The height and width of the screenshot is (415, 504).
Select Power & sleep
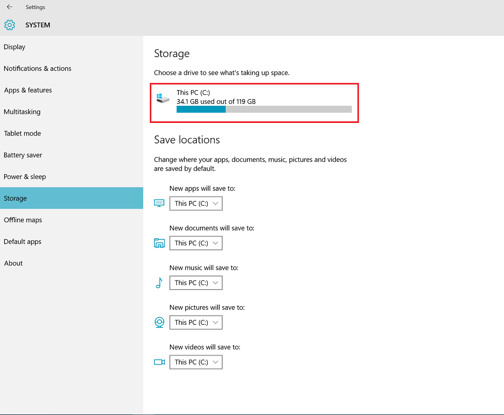tap(72, 177)
